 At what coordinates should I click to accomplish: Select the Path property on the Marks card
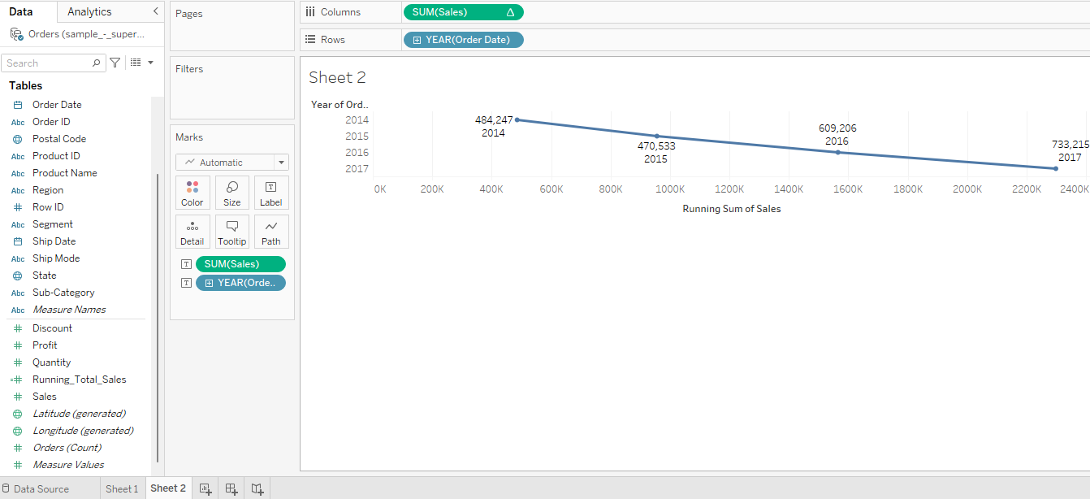pos(271,232)
